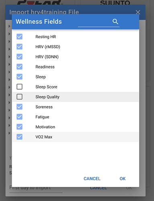Enable the Sleep Quality checkbox
The image size is (154, 201).
[x=19, y=96]
